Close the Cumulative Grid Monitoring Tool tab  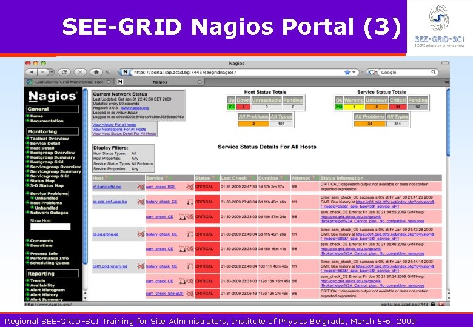tap(109, 82)
